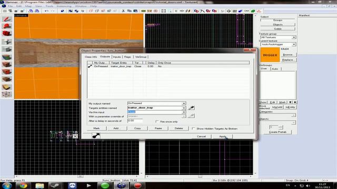Select the Vertex manipulation tool
Viewport: 337px width, 189px height.
pos(7,94)
